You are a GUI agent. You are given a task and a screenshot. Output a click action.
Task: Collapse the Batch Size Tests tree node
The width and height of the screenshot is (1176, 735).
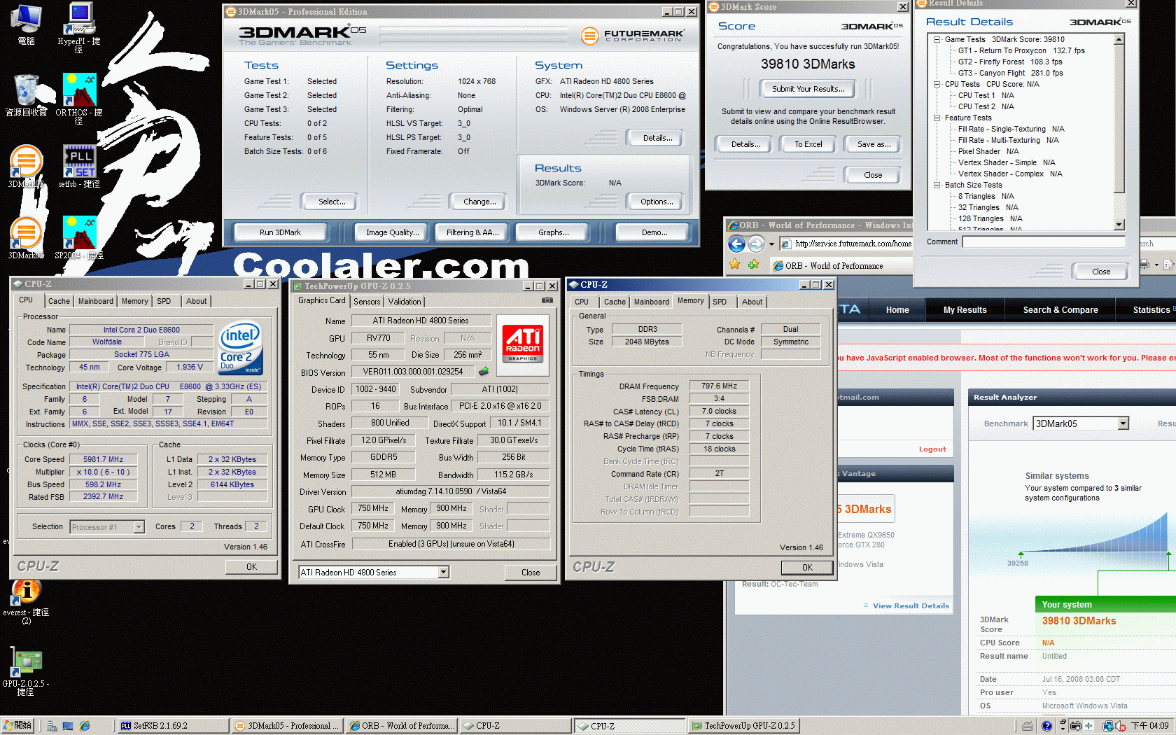[937, 185]
